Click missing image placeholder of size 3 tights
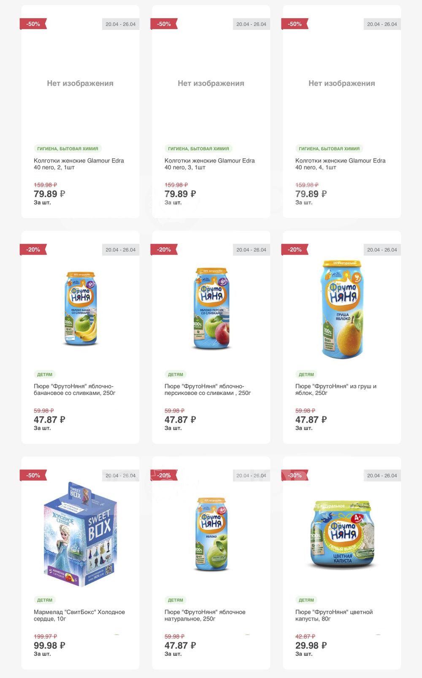The image size is (422, 678). coord(211,84)
